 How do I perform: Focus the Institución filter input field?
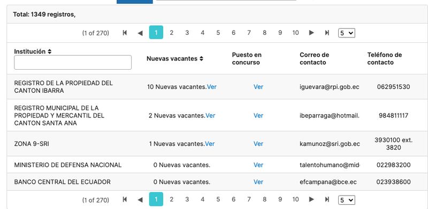tap(73, 62)
